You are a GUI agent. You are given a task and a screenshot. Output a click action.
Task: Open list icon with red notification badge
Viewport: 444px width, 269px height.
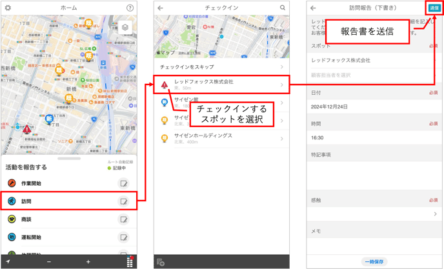tap(130, 262)
